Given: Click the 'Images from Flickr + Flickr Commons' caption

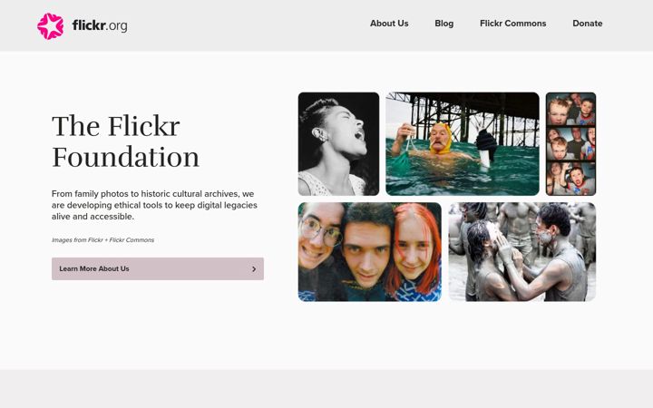Looking at the screenshot, I should click(102, 239).
